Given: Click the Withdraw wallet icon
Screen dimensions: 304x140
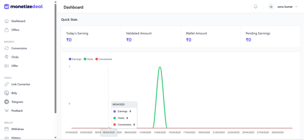Looking at the screenshot, I should 7,129.
